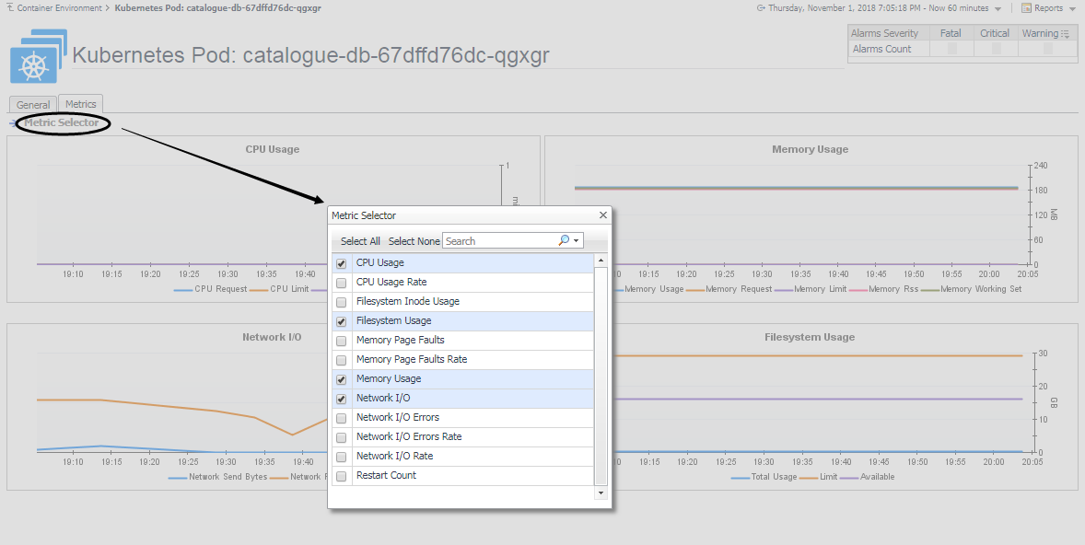
Task: Click the Select All button
Action: [x=360, y=240]
